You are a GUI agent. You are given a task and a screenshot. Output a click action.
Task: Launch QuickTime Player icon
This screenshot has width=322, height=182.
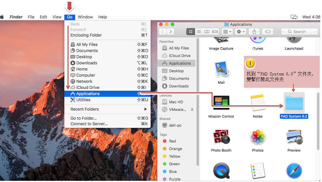[221, 171]
